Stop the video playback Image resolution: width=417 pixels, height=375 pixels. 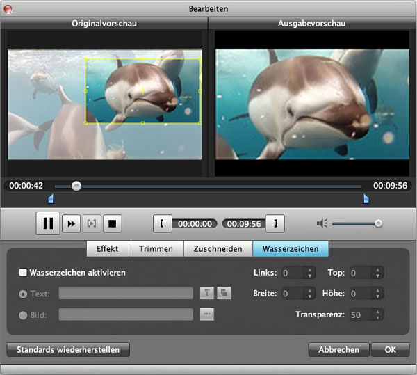(113, 223)
